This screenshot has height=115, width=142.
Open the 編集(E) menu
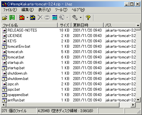pyautogui.click(x=28, y=10)
